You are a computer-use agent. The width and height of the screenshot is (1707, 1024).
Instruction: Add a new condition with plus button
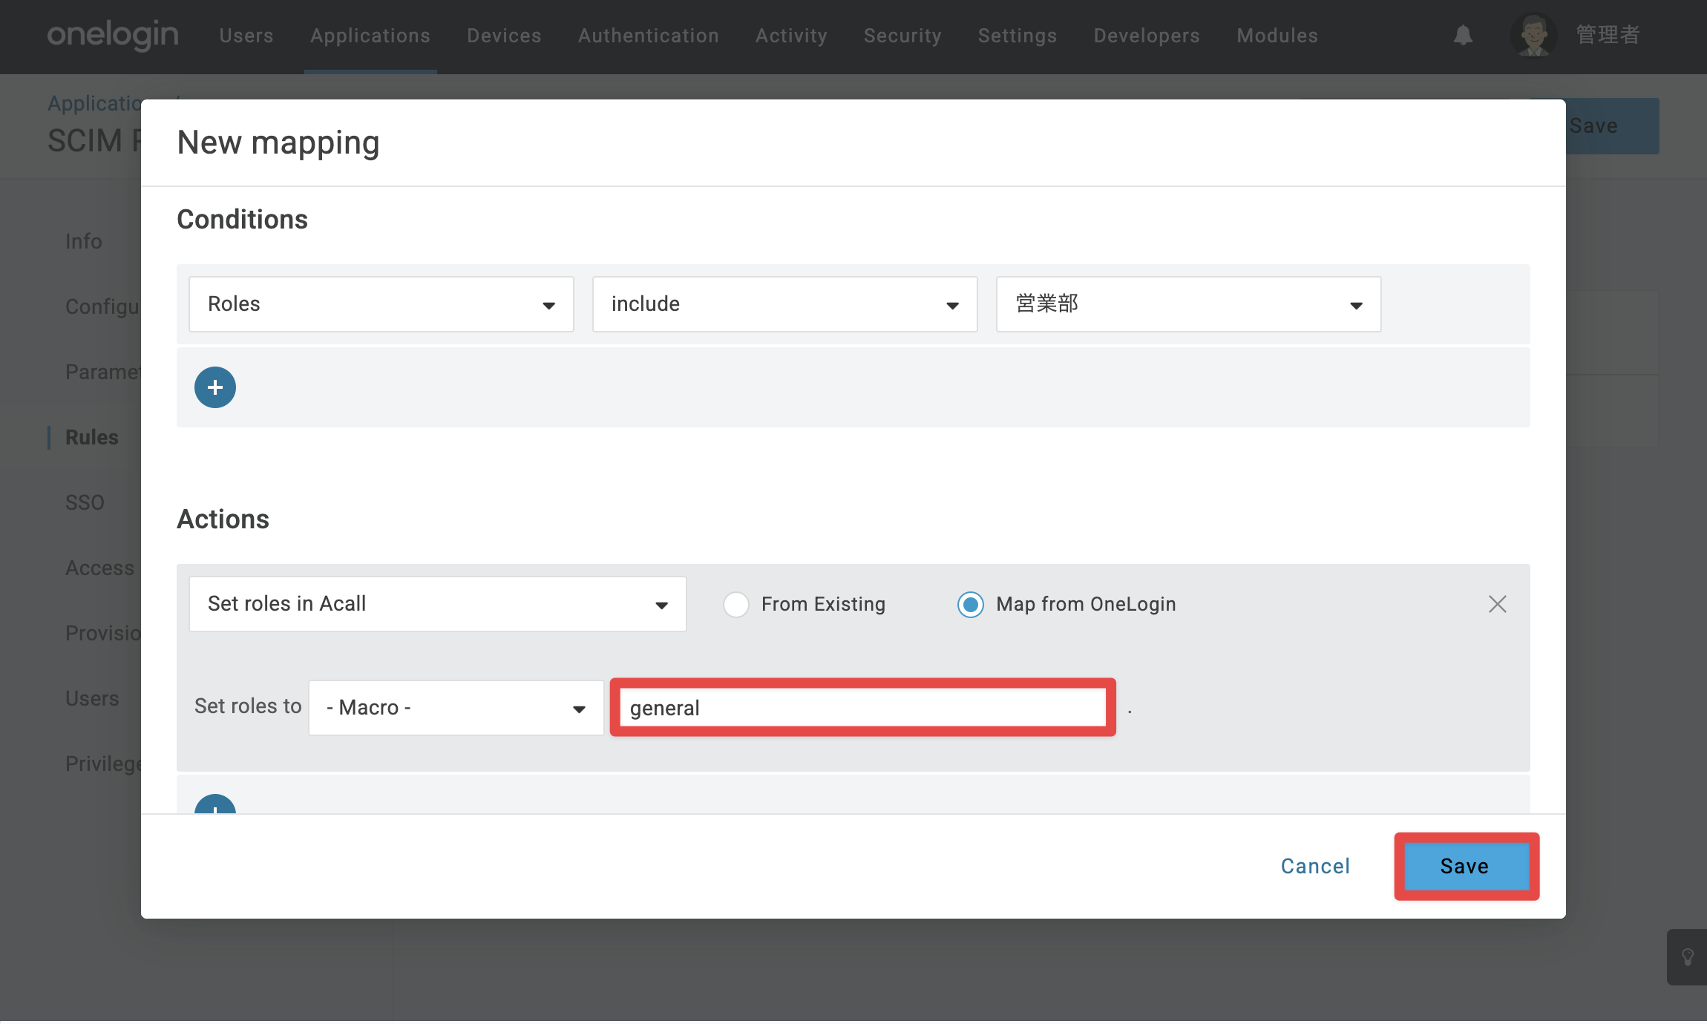pos(215,387)
